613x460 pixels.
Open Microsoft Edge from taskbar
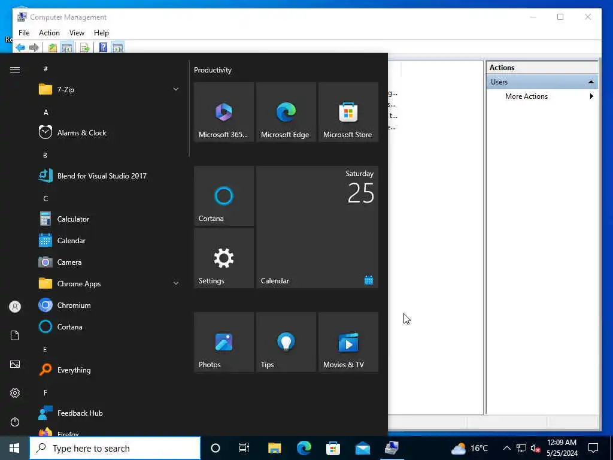click(x=304, y=448)
